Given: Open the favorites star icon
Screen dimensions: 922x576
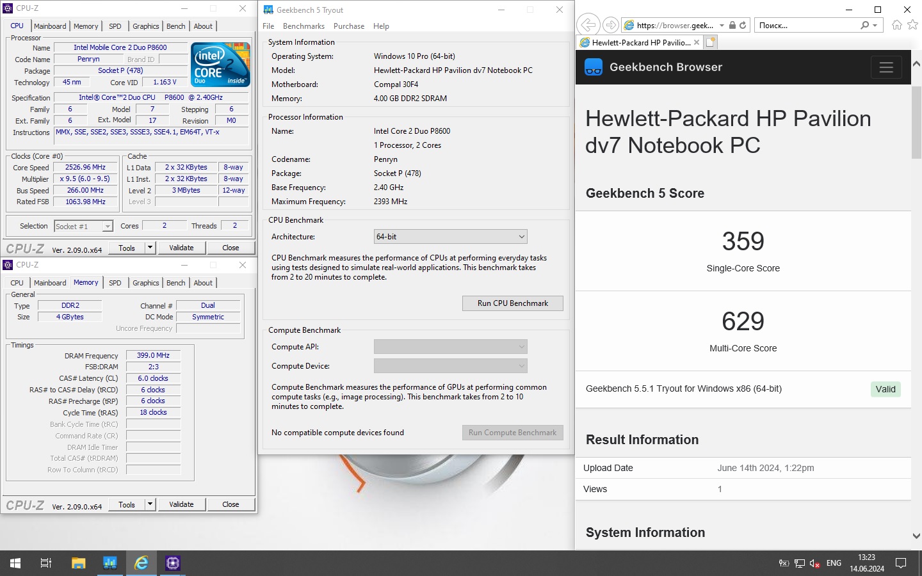Looking at the screenshot, I should pyautogui.click(x=913, y=25).
